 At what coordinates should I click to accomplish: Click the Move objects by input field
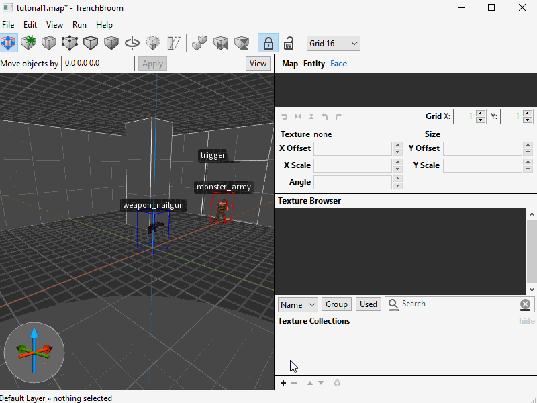(98, 64)
